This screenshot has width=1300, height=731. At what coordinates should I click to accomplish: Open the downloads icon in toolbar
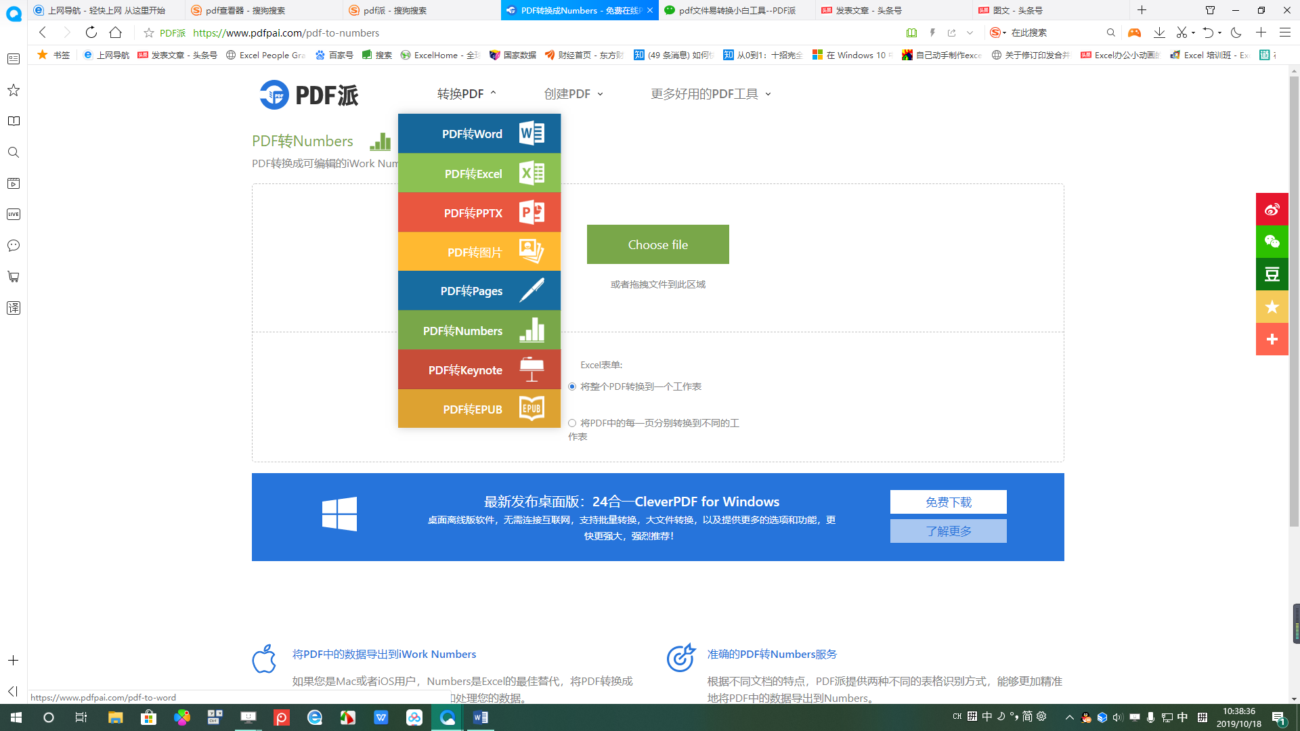click(1159, 32)
